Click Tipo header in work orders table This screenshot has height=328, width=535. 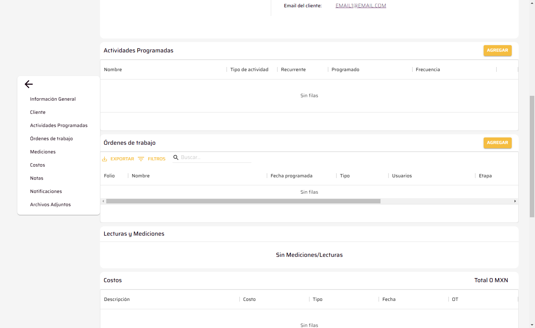click(345, 176)
